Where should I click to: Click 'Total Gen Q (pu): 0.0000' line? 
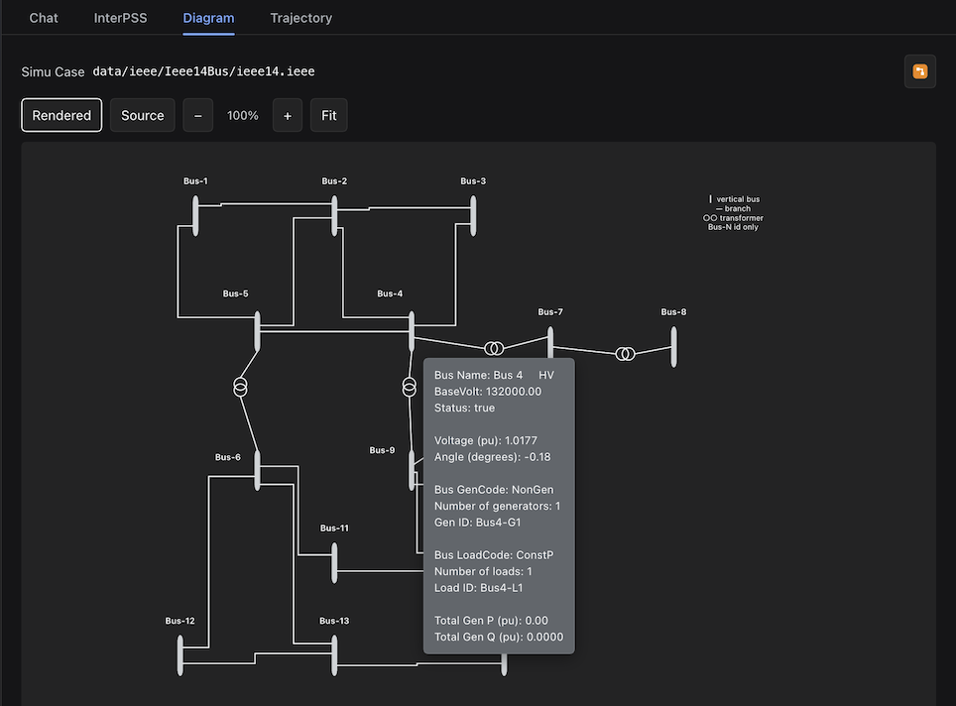click(x=499, y=637)
